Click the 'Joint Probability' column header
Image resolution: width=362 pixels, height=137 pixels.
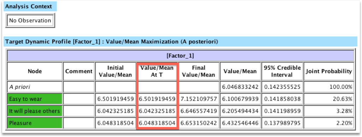pos(329,71)
